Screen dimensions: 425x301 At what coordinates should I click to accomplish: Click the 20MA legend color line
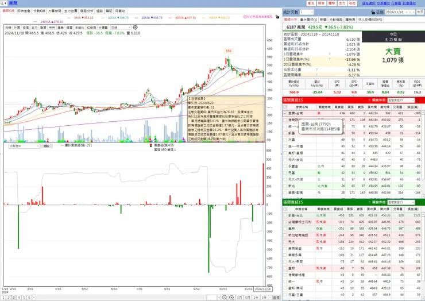click(x=136, y=18)
